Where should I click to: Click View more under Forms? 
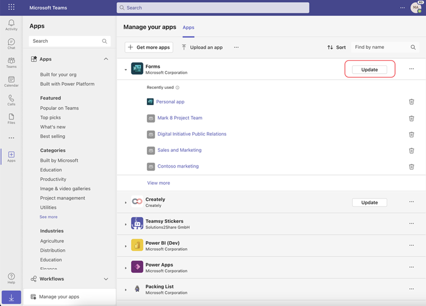(159, 183)
